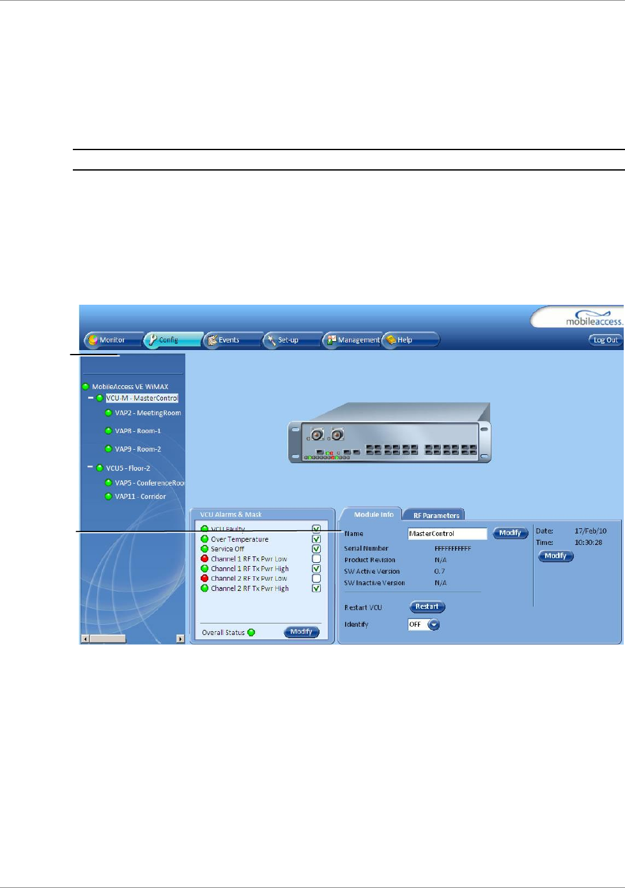The image size is (625, 888).
Task: Select the MobileAccess VE WiMAX root node
Action: (130, 387)
